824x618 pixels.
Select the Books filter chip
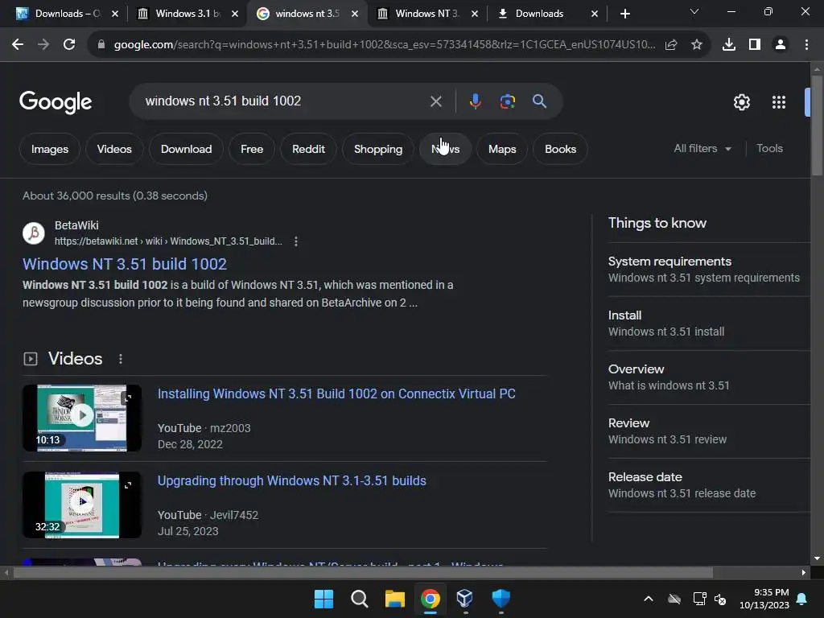(560, 149)
